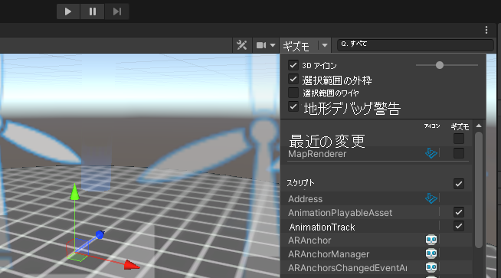Image resolution: width=501 pixels, height=278 pixels.
Task: Toggle the AnimationTrack gizmo checkbox
Action: [x=459, y=226]
